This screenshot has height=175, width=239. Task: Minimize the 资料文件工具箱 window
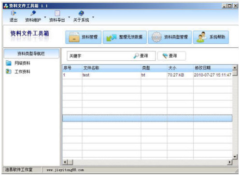pos(225,6)
